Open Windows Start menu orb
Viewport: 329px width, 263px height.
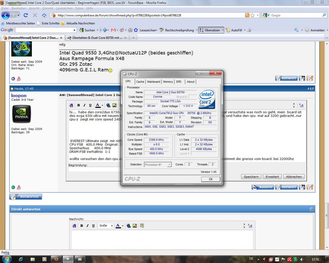pos(6,259)
